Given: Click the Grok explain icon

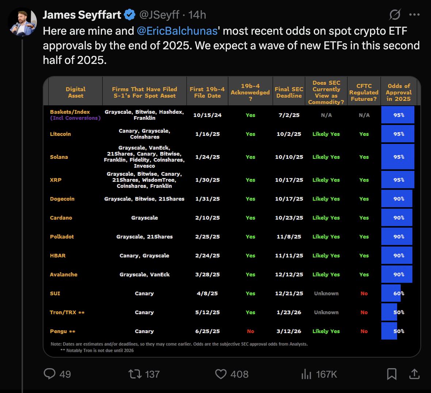Looking at the screenshot, I should [395, 15].
